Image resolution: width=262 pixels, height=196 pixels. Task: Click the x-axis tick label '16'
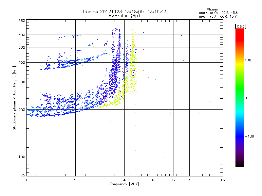[x=223, y=180]
